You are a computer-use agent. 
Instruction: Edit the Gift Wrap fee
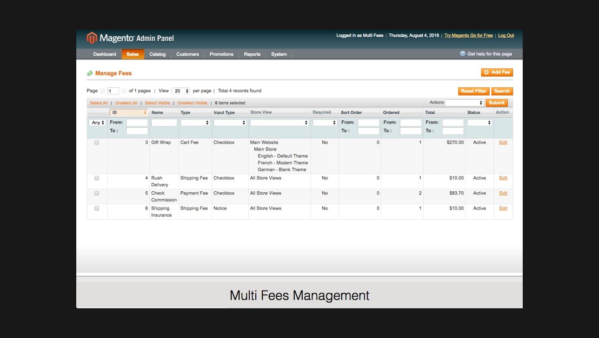pos(503,143)
